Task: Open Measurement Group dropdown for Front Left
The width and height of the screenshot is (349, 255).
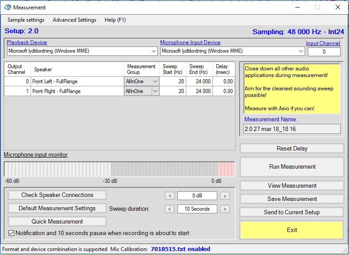Action: pos(155,81)
